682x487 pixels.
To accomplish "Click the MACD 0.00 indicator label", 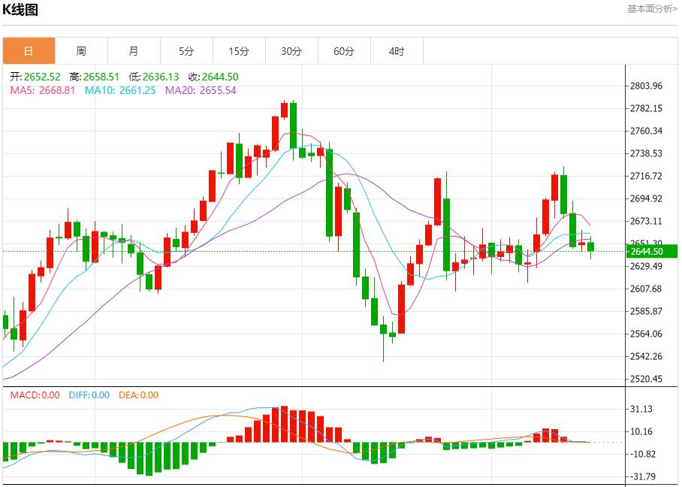I will [x=35, y=395].
